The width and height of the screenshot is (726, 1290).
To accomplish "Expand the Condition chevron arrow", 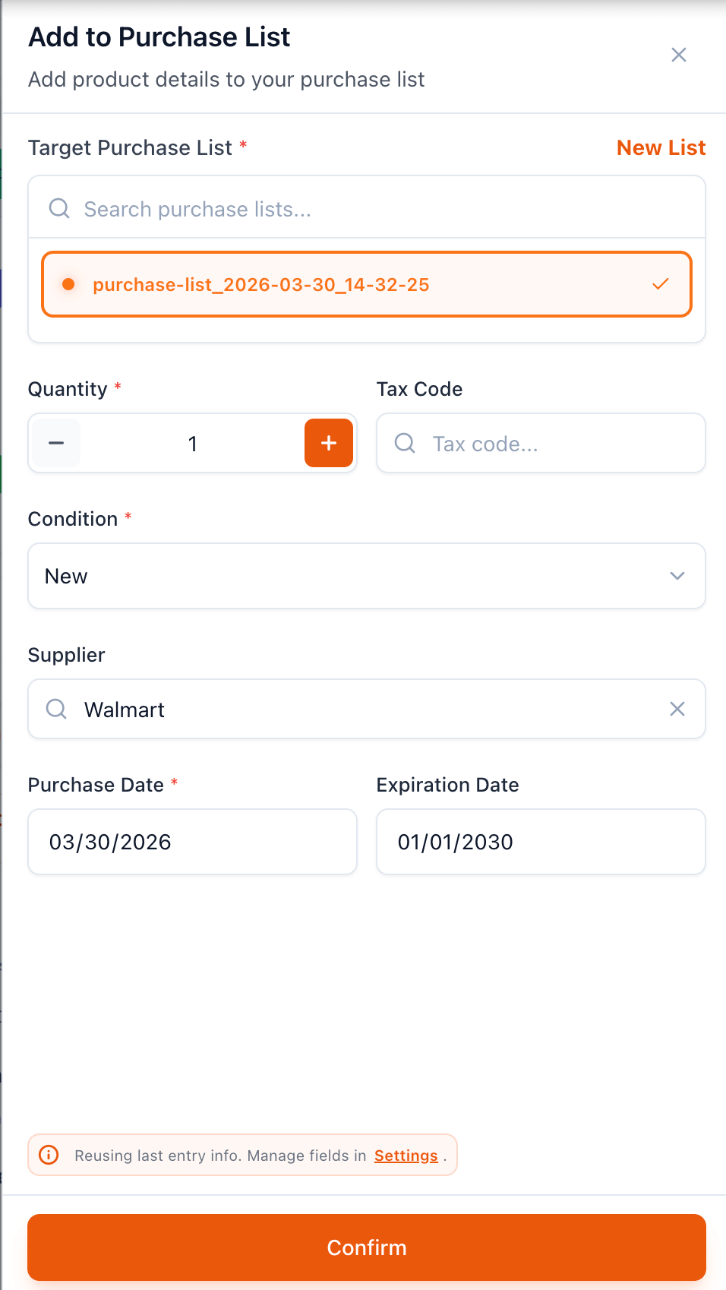I will (x=677, y=576).
